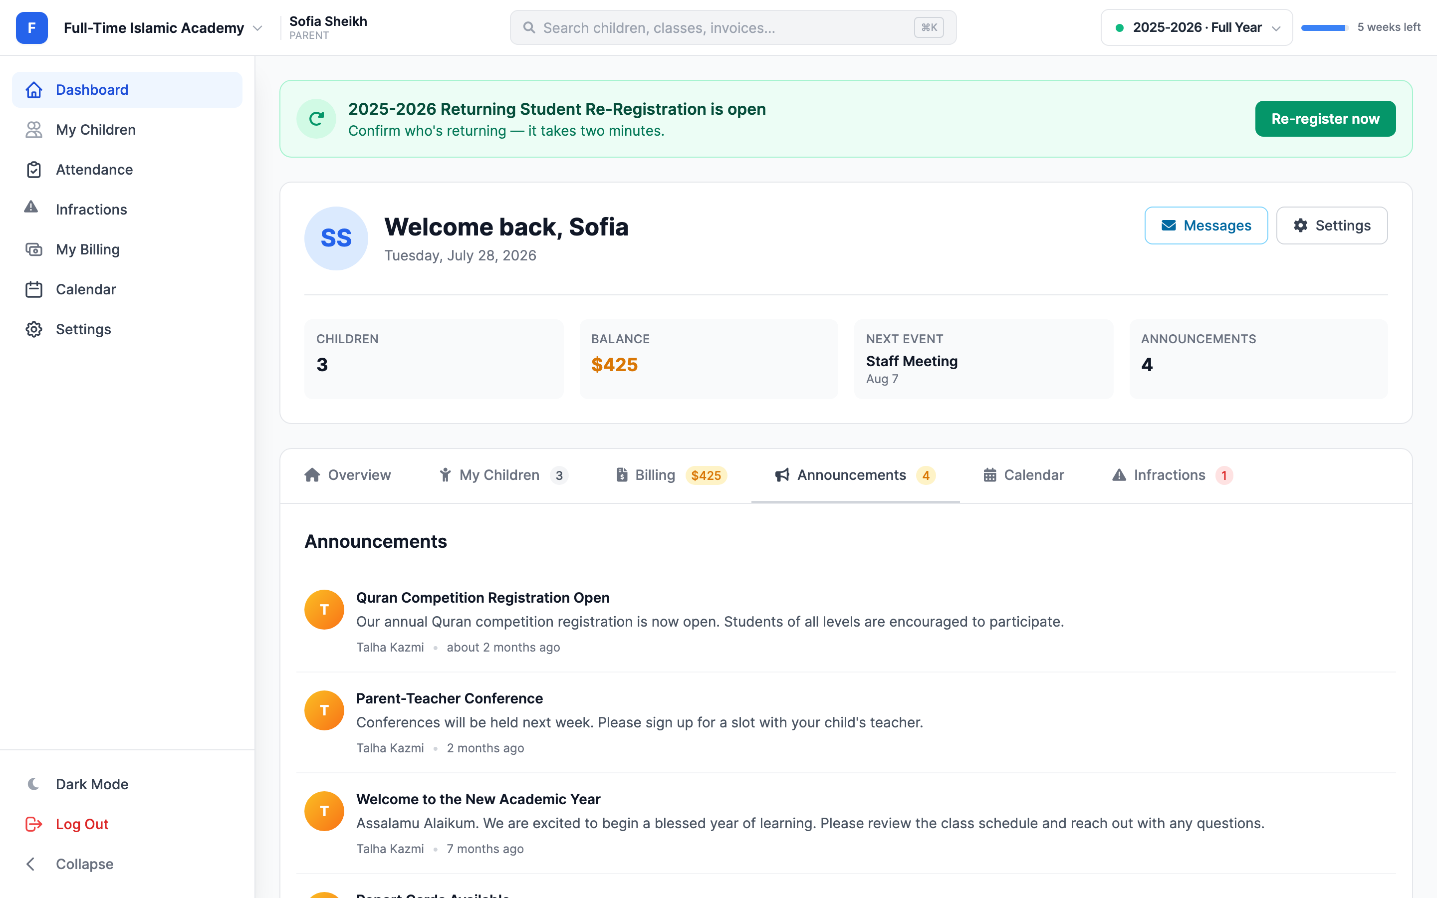Image resolution: width=1437 pixels, height=898 pixels.
Task: Open the Dashboard home icon in sidebar
Action: [34, 90]
